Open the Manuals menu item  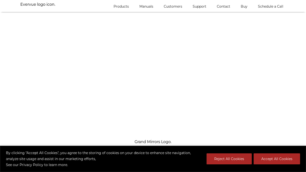pyautogui.click(x=146, y=6)
